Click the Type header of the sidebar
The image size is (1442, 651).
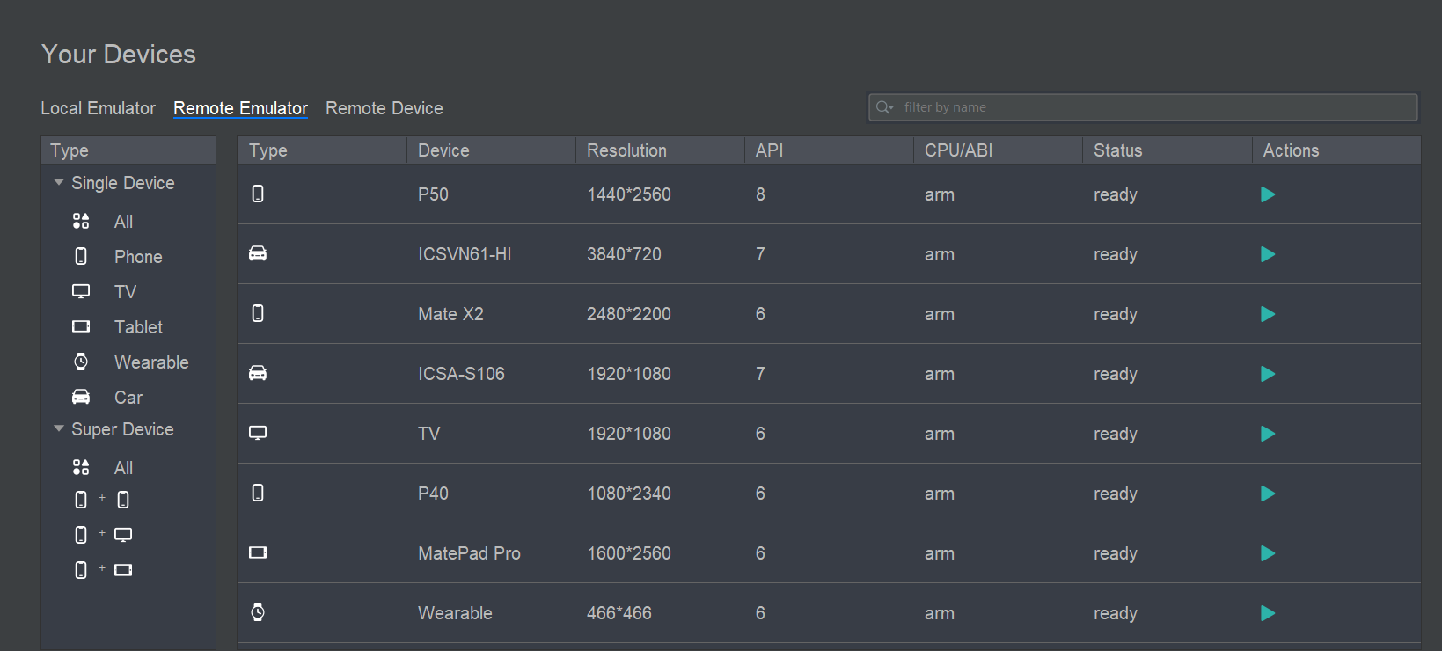[128, 150]
